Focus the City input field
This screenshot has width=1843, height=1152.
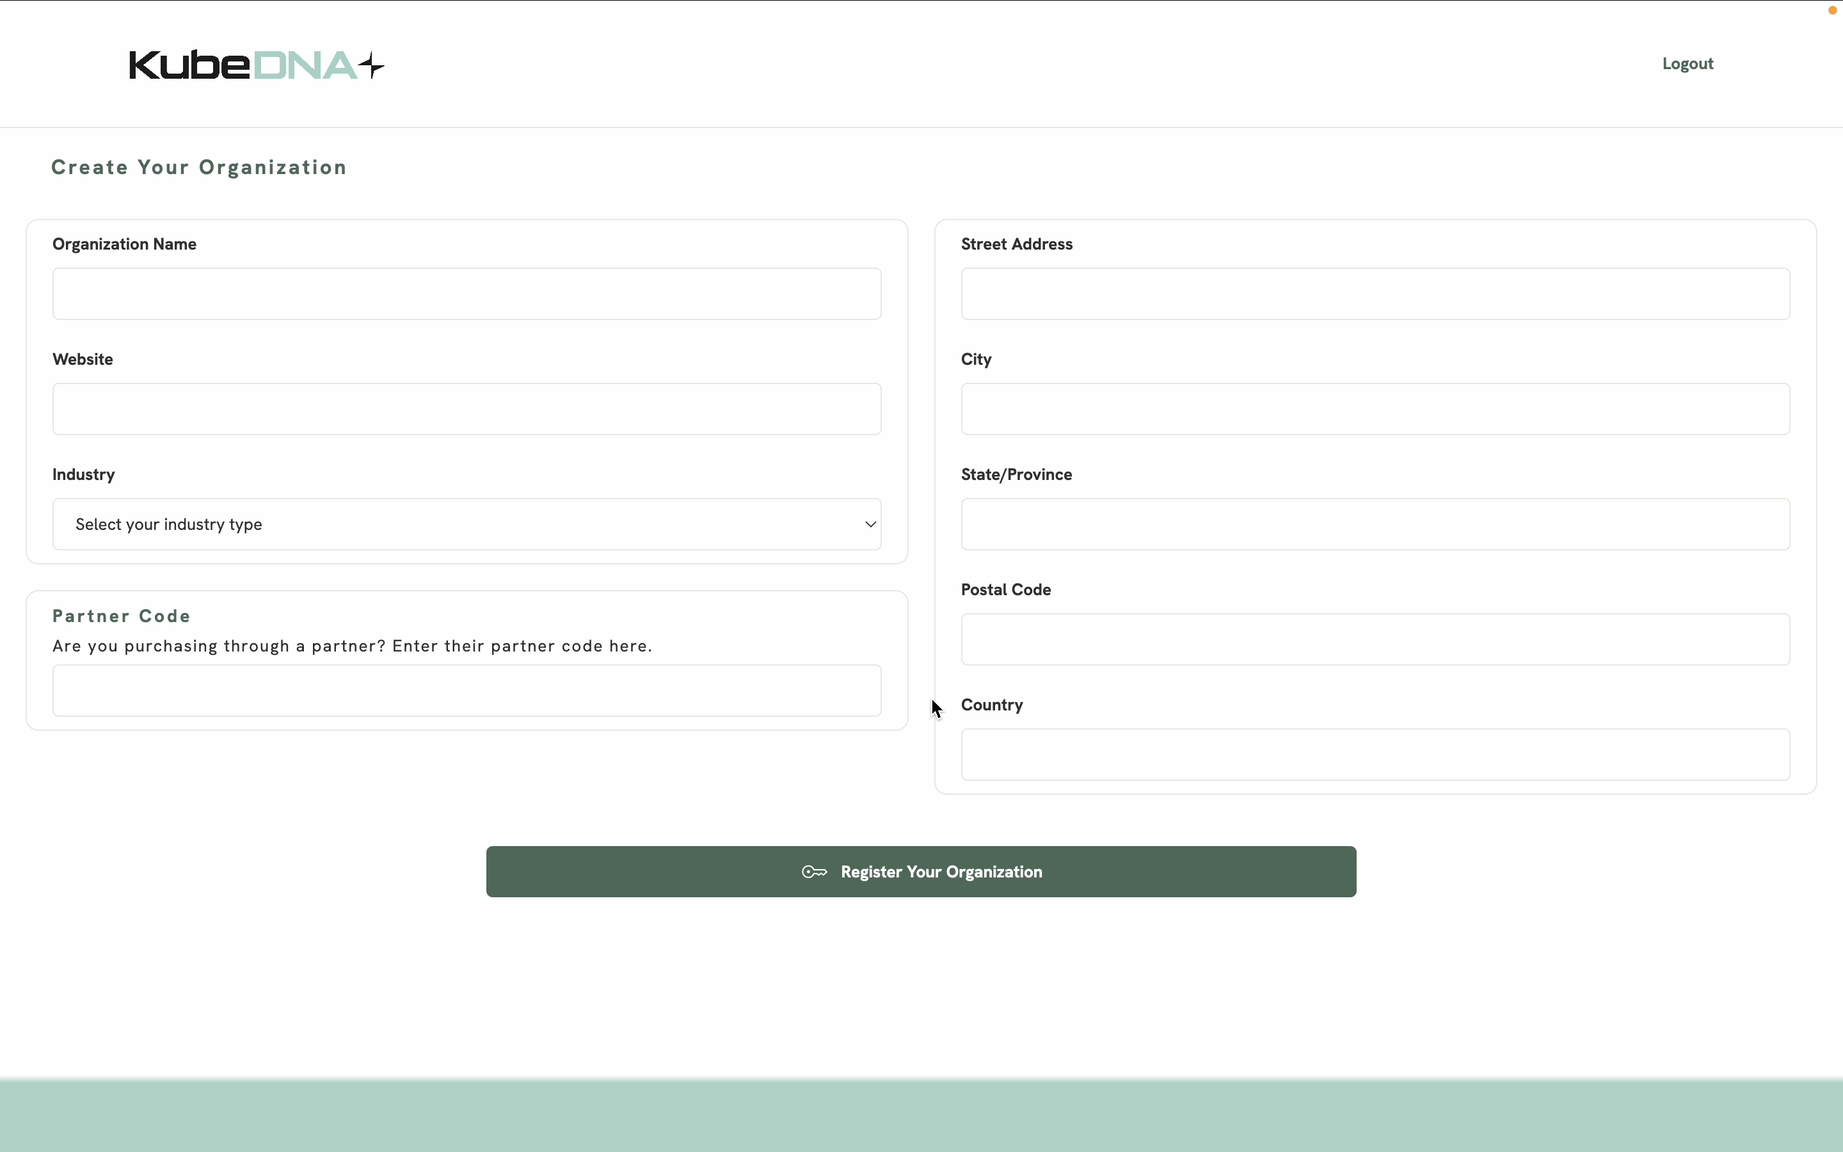pos(1375,409)
